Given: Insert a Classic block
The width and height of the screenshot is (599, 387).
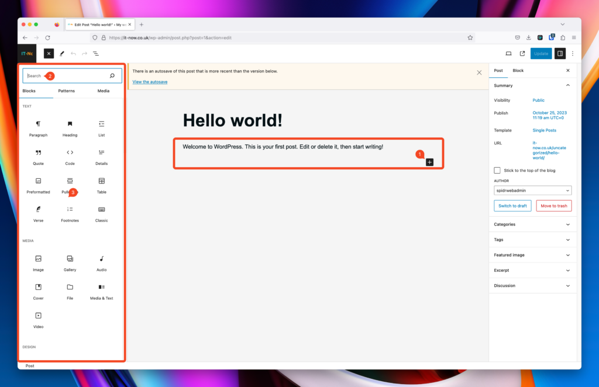Looking at the screenshot, I should pos(102,214).
